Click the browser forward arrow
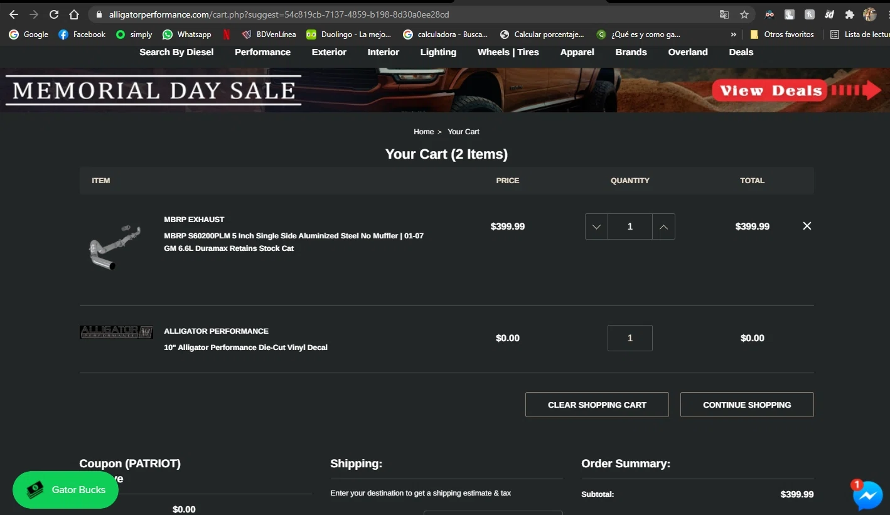This screenshot has height=515, width=890. tap(34, 14)
